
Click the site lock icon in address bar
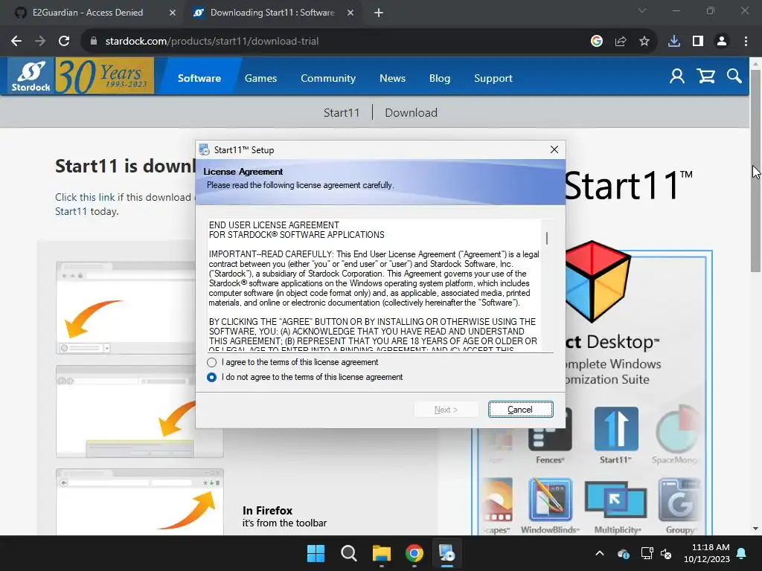coord(94,42)
